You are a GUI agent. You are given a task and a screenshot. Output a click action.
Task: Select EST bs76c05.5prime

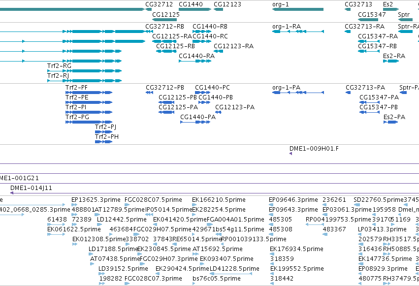point(193,284)
